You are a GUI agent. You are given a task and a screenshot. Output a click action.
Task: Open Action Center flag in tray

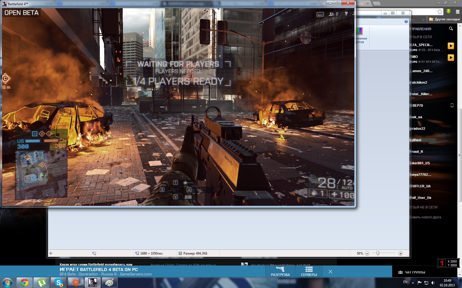[x=419, y=283]
